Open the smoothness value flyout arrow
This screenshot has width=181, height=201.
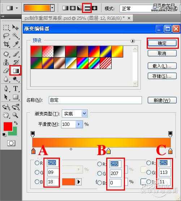pyautogui.click(x=79, y=124)
